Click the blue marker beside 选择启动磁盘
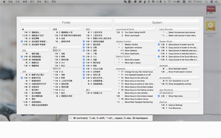Viewport: 221px width, 138px height. pyautogui.click(x=84, y=41)
